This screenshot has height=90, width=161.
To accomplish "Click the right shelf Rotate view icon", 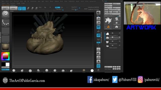I will [98, 62].
